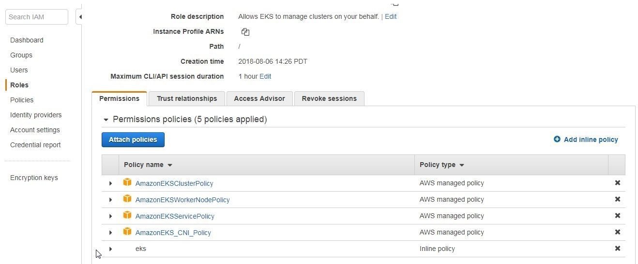This screenshot has height=264, width=638.
Task: Open the Trust relationships tab
Action: point(187,98)
